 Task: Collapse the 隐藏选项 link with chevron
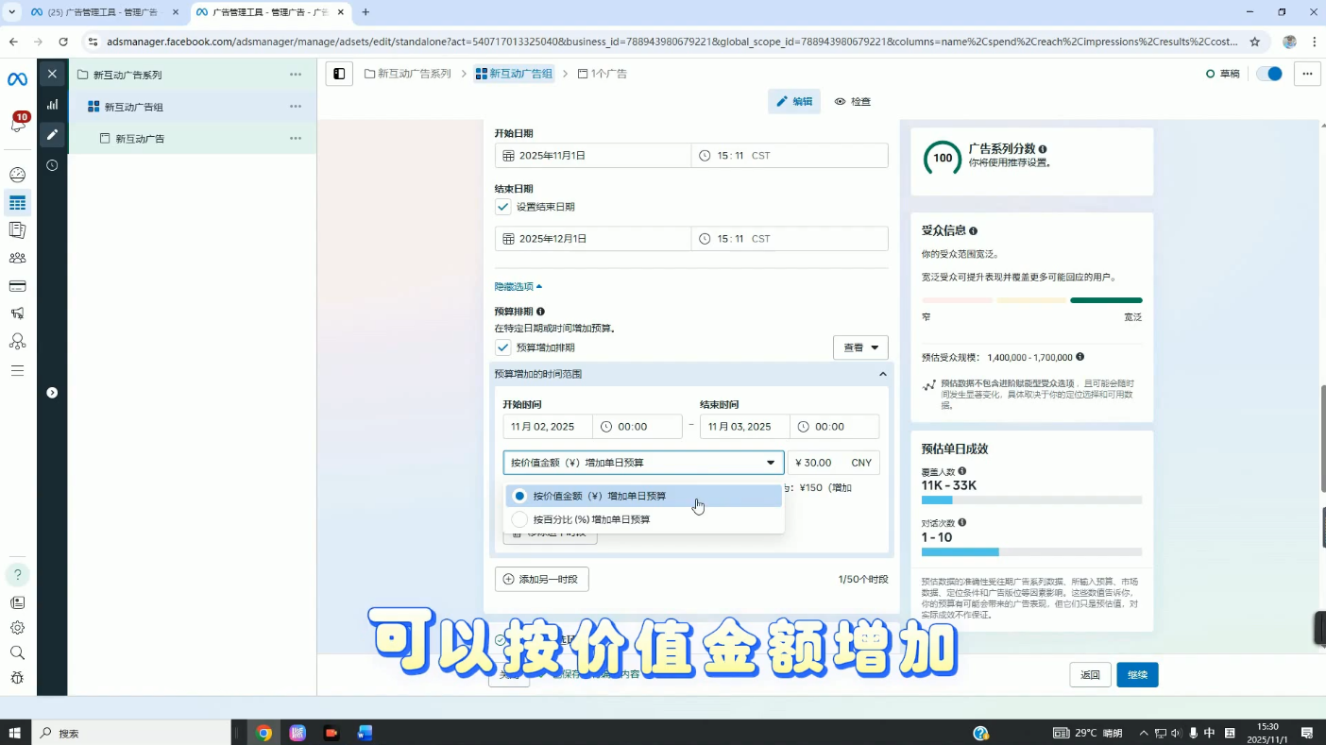click(518, 285)
